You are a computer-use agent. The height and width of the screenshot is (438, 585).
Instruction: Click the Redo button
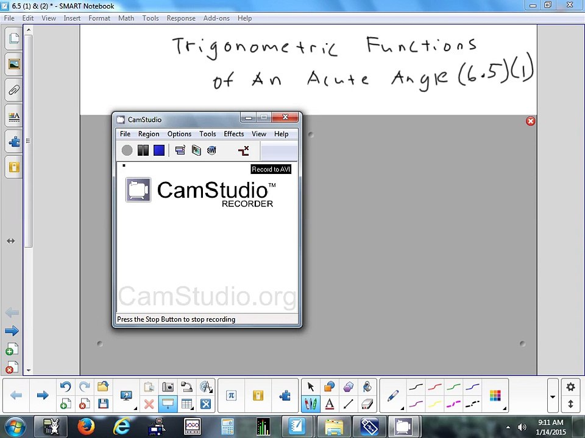click(84, 387)
